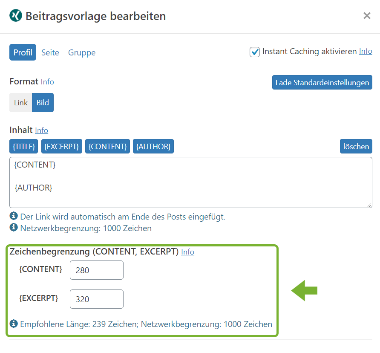
Task: Click the info icon beside Netzwerkbegrenzung 1000 Zeichen
Action: click(x=13, y=228)
